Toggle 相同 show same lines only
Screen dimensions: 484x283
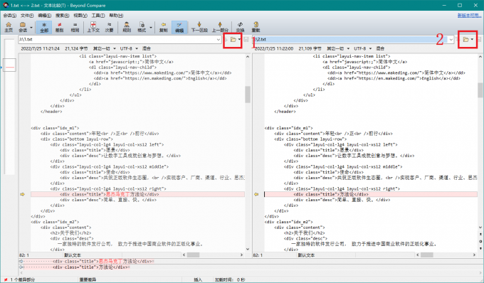[75, 27]
